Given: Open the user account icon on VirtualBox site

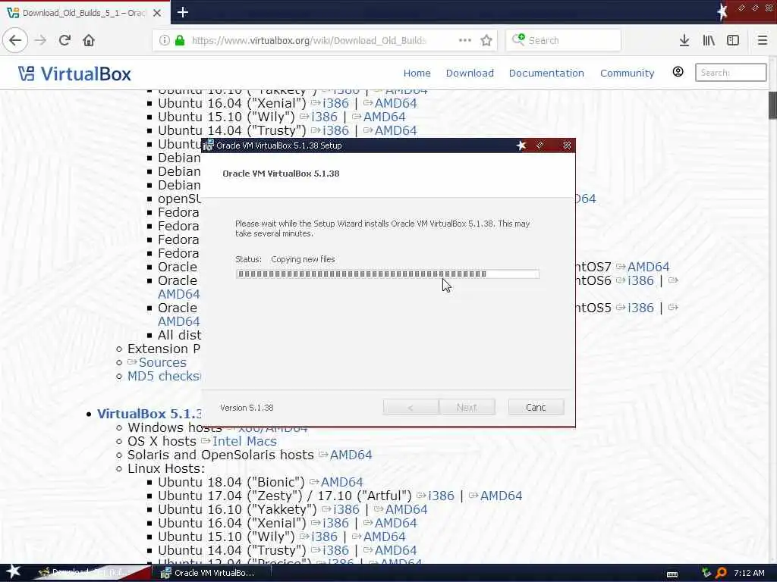Looking at the screenshot, I should (x=678, y=72).
